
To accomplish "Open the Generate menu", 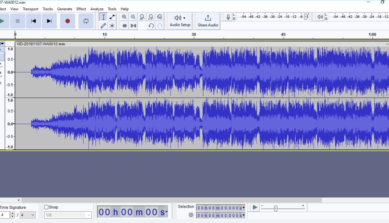I will tap(65, 9).
